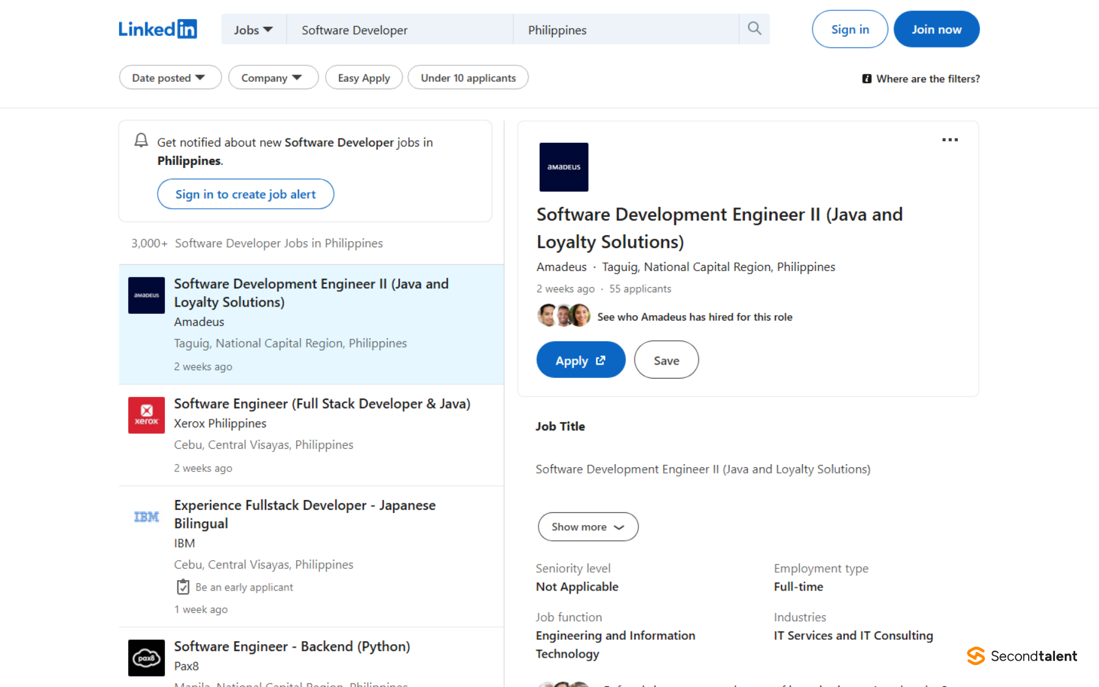This screenshot has width=1099, height=687.
Task: Apply to the Amadeus job
Action: [581, 360]
